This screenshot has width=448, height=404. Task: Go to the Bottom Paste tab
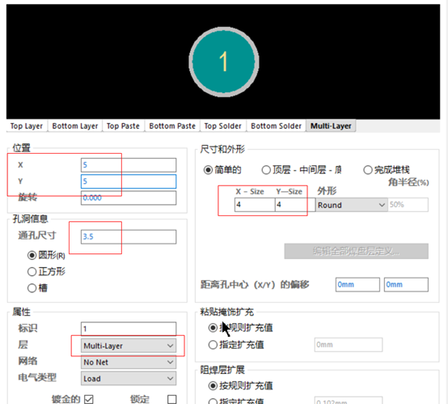point(172,125)
